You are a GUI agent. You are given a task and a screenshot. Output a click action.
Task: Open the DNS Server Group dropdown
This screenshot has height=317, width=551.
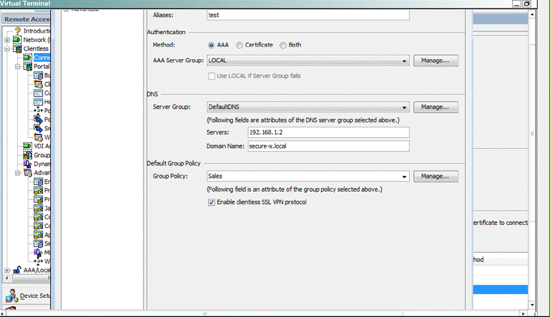tap(405, 107)
